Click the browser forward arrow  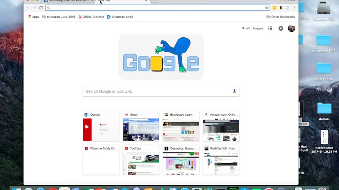(x=34, y=8)
